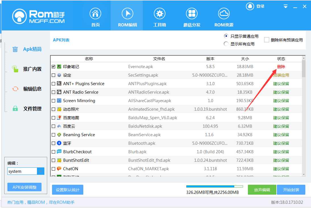Image resolution: width=311 pixels, height=208 pixels.
Task: Click the red 删除 status text
Action: [x=281, y=67]
